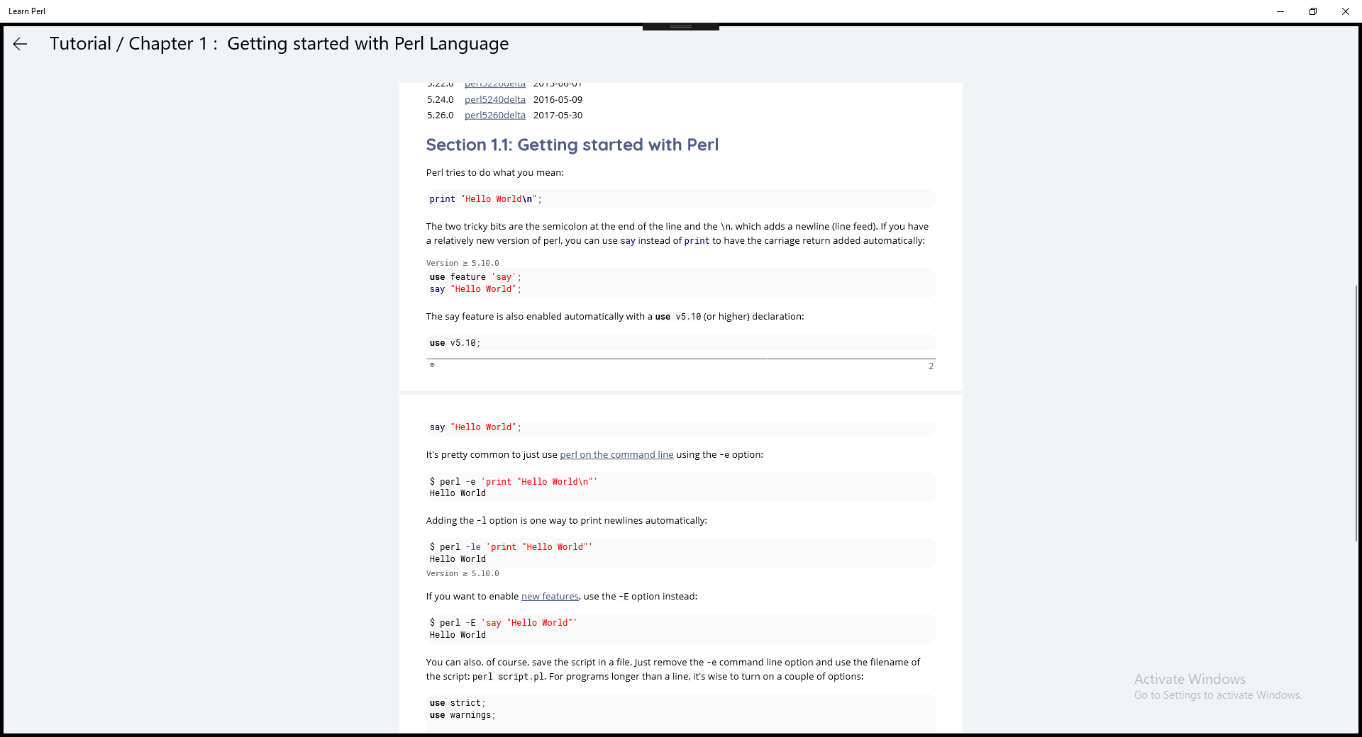Screen dimensions: 1362x737
Task: Click the "use strict;" code line
Action: tap(458, 703)
